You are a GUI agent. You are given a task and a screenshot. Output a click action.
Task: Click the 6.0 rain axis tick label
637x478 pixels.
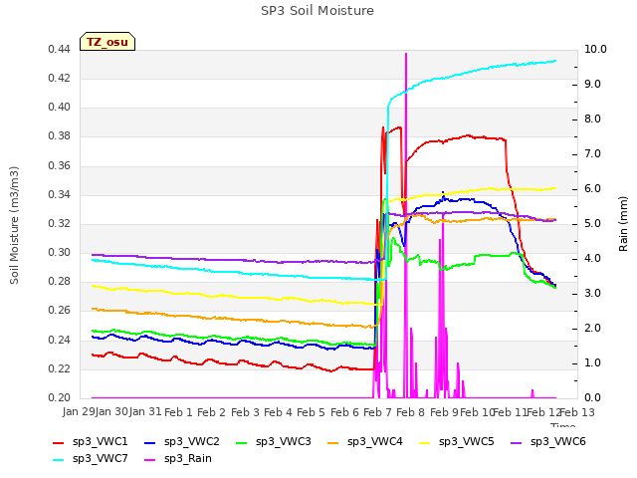(593, 189)
